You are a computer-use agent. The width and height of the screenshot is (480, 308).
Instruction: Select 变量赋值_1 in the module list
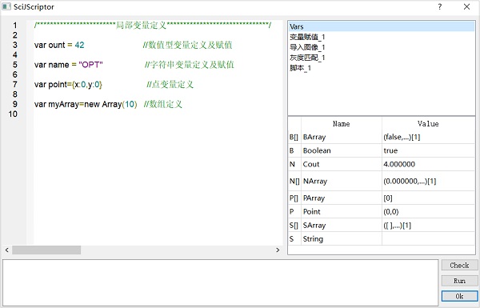(307, 37)
